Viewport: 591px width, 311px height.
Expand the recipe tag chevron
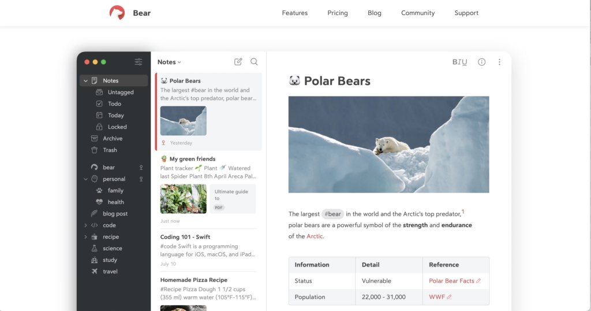(x=85, y=237)
